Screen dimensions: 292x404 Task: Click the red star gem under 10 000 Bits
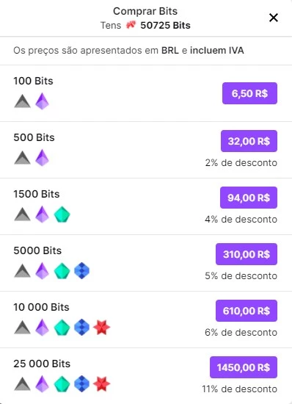(x=102, y=327)
